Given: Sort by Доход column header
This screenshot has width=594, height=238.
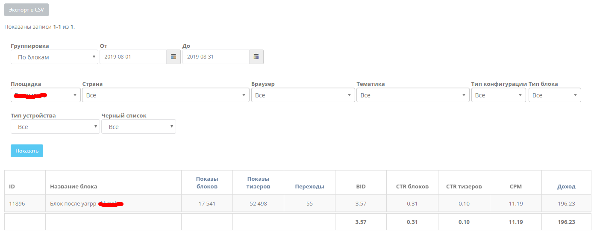Looking at the screenshot, I should coord(566,186).
